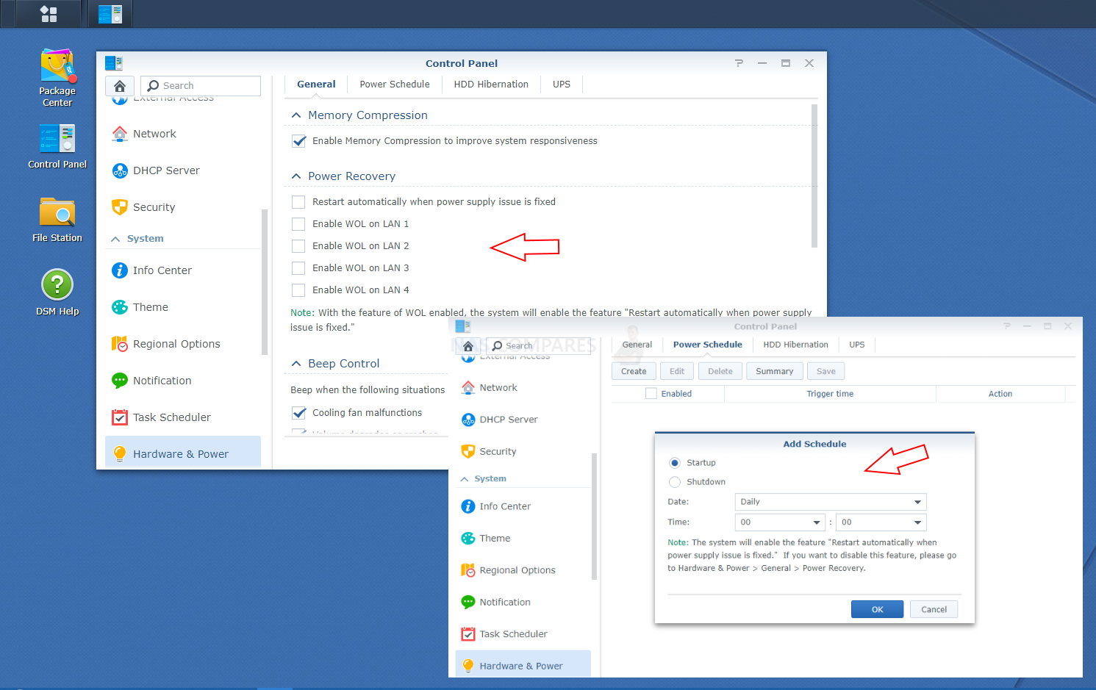The width and height of the screenshot is (1096, 690).
Task: Uncheck Enable Memory Compression checkbox
Action: tap(298, 141)
